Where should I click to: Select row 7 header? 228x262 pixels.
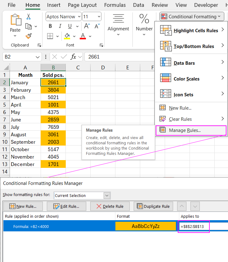coord(5,120)
